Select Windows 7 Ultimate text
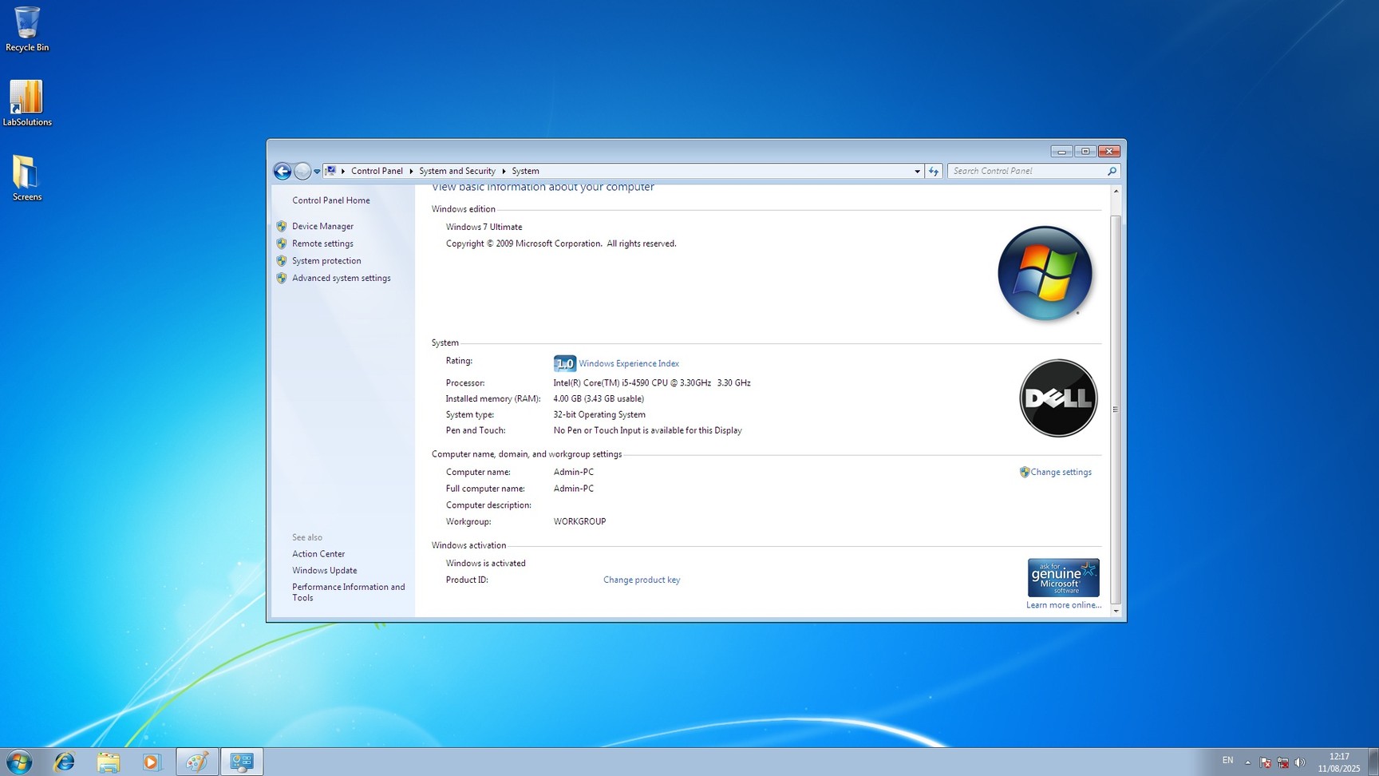The image size is (1379, 776). pos(484,227)
